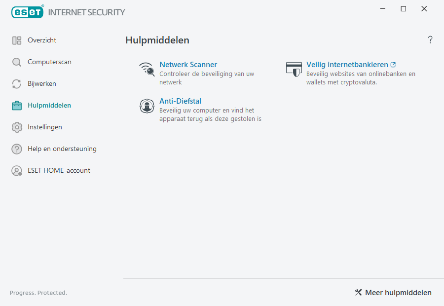
Task: Open the Netwerk Scanner link
Action: (188, 64)
